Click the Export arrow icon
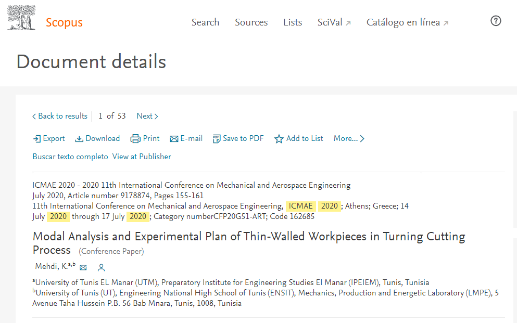The width and height of the screenshot is (517, 323). tap(37, 139)
